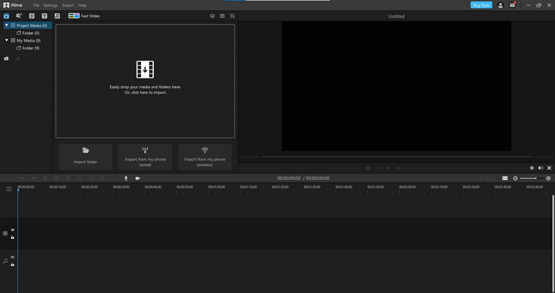The height and width of the screenshot is (293, 555).
Task: Open the Audio music panel icon
Action: click(57, 16)
